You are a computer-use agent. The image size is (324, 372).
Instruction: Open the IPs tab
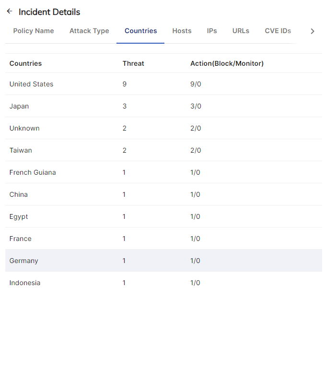[x=212, y=31]
